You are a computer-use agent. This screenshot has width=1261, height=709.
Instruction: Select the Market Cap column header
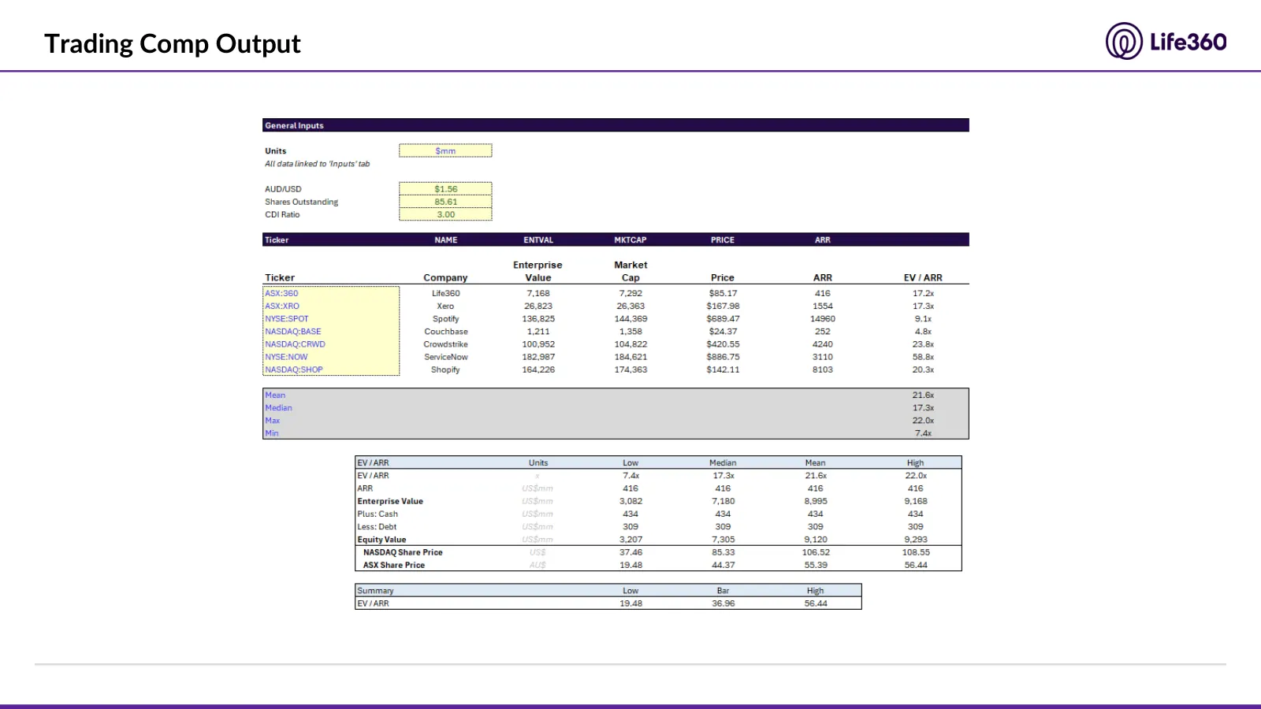[630, 271]
